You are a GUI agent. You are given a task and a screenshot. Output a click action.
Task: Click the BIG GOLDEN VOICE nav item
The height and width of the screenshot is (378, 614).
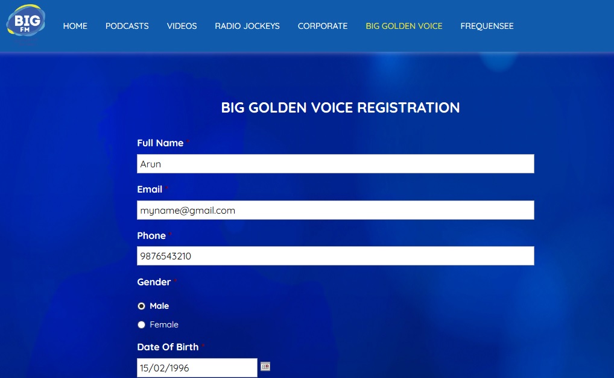[x=404, y=26]
